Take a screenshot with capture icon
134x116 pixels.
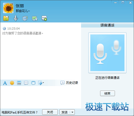40,83
